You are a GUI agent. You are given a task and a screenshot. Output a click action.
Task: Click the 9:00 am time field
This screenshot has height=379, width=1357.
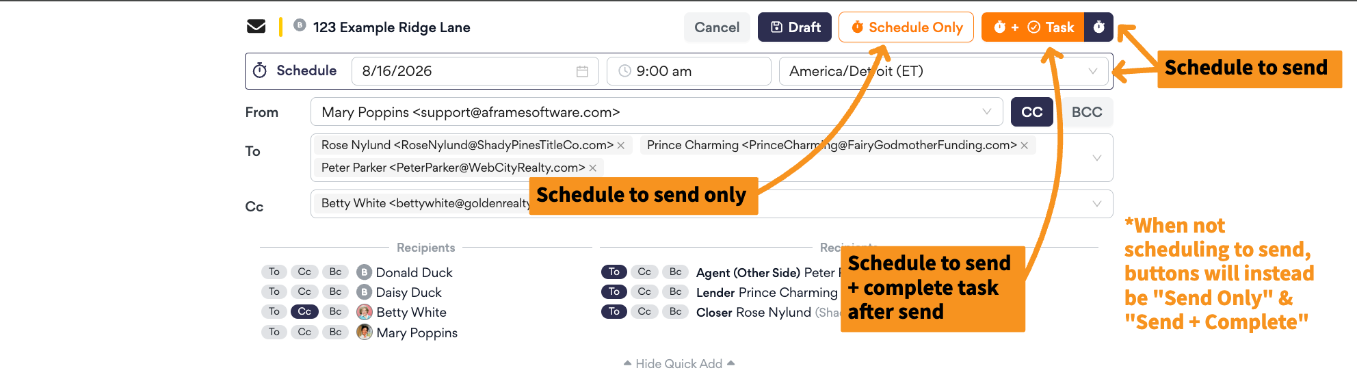click(x=689, y=71)
